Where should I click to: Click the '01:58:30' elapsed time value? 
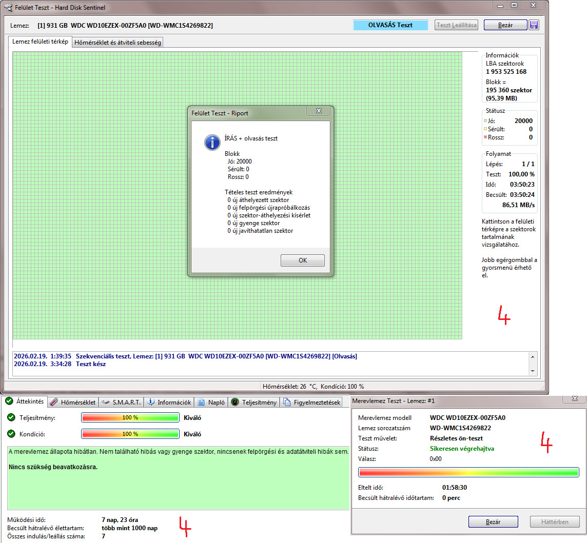pos(455,487)
